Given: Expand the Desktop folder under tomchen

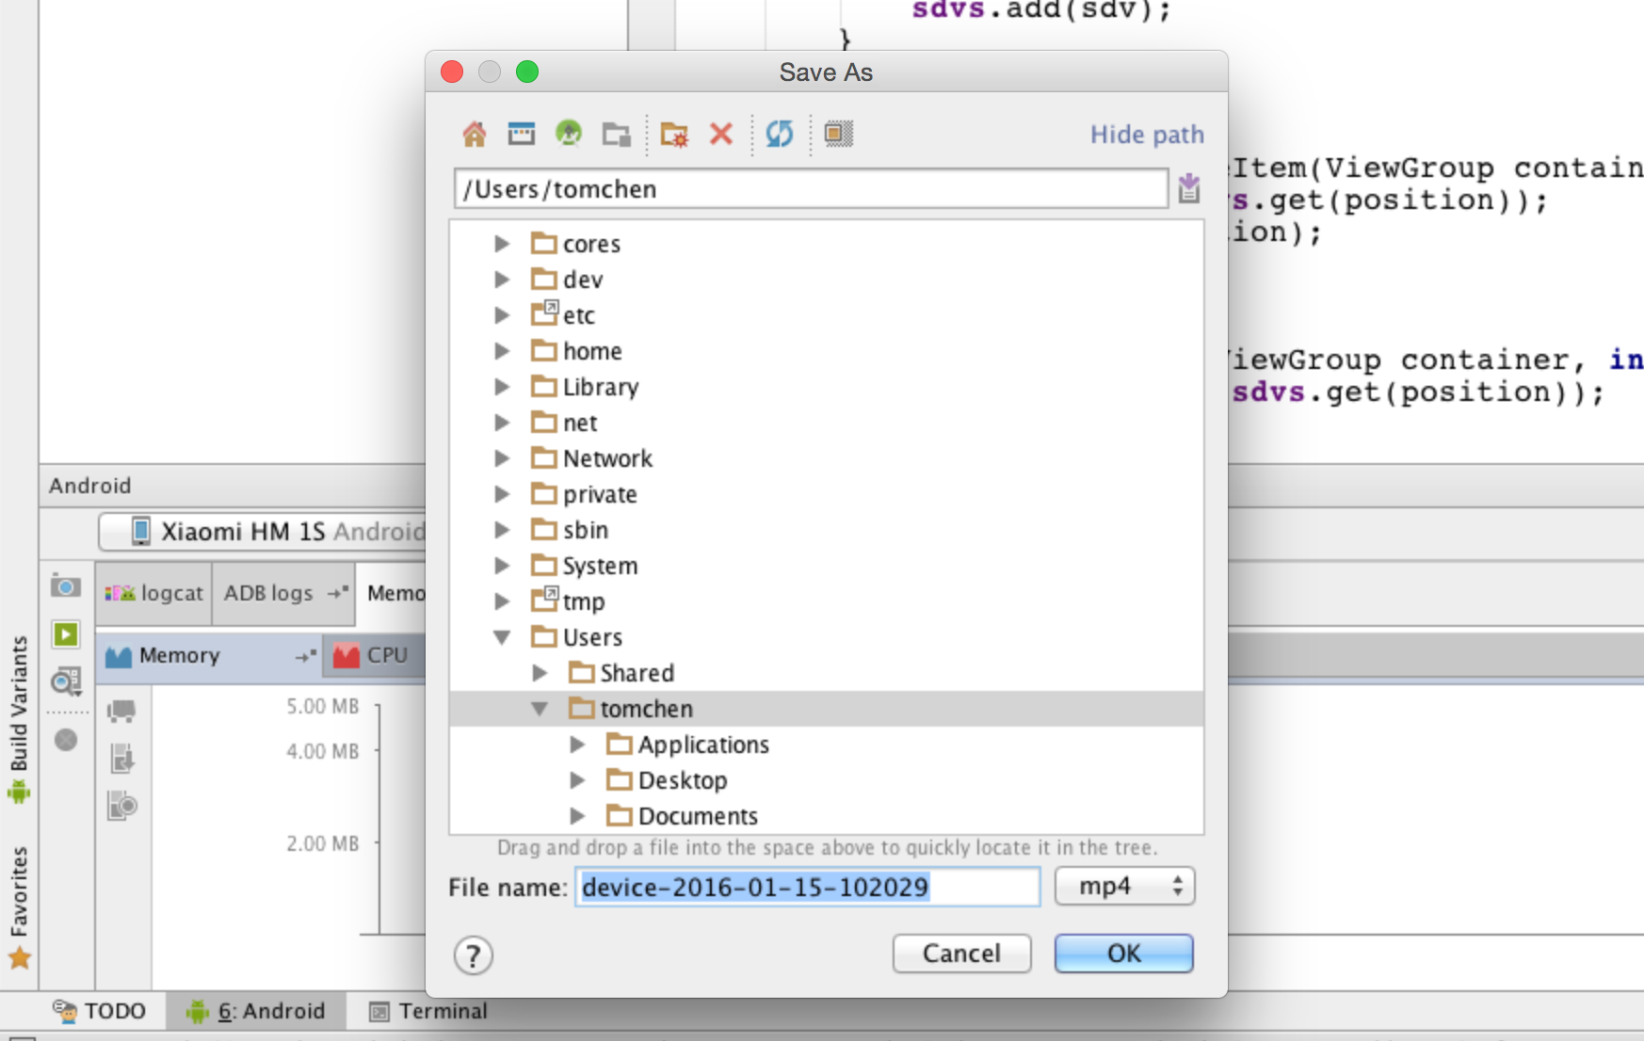Looking at the screenshot, I should point(578,780).
